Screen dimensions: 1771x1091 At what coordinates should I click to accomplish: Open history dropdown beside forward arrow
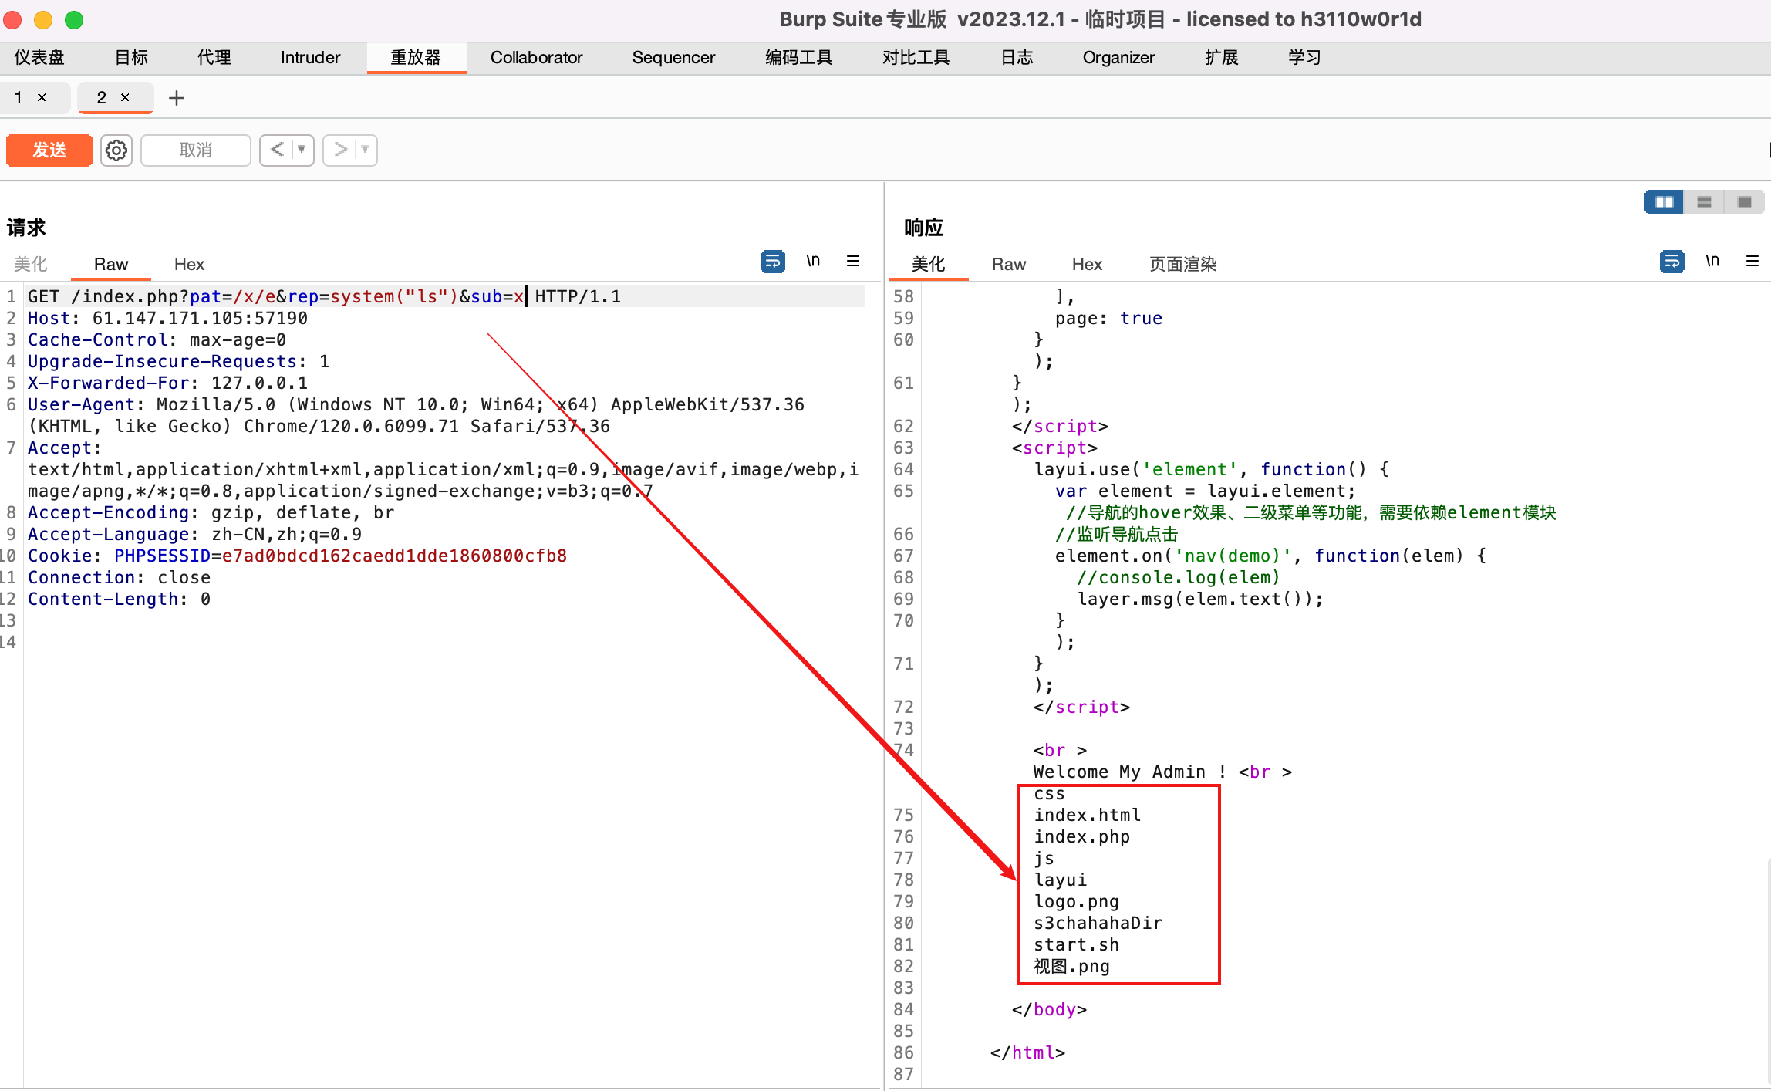click(364, 150)
